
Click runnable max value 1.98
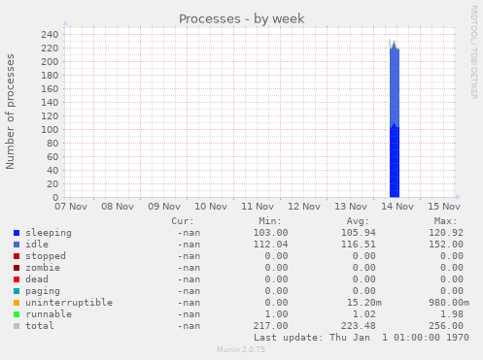coord(452,314)
